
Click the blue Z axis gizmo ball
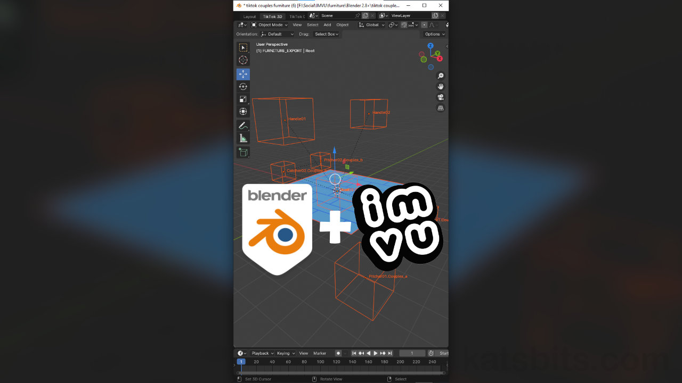coord(430,46)
